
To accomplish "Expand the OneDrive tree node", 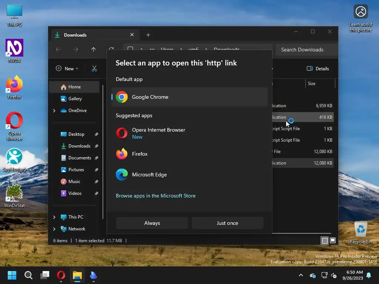I will pos(54,111).
